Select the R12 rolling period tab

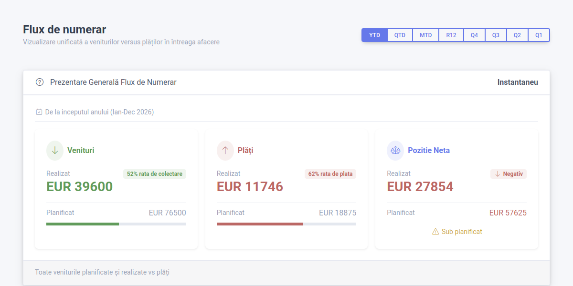pos(451,34)
